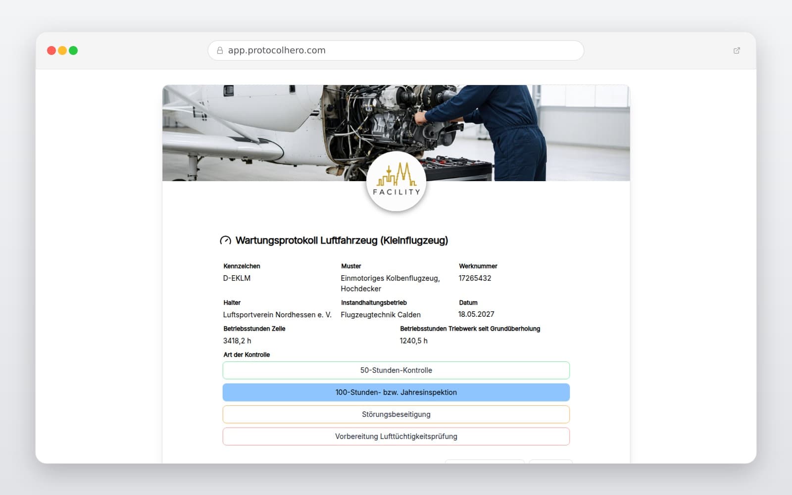Click Muster value Einmotoriges Kolbenflugzeug

(390, 283)
